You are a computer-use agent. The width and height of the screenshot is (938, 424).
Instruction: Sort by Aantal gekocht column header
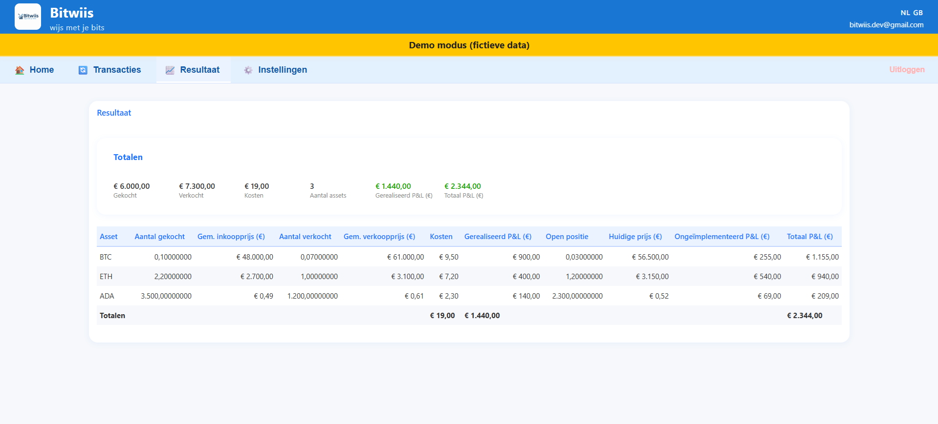(159, 237)
